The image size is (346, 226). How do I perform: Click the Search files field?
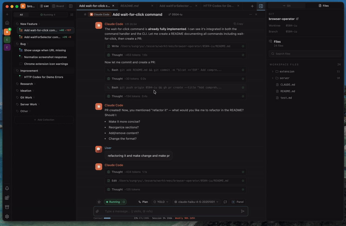[x=305, y=54]
